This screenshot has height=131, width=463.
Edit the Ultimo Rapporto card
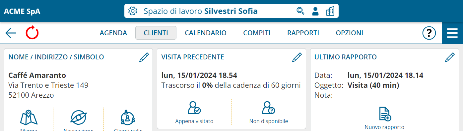coord(450,57)
